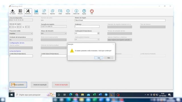182x102 pixels.
Task: Click Modelo de importação button
Action: [61, 85]
